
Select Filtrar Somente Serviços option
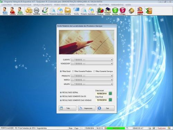coord(94,71)
